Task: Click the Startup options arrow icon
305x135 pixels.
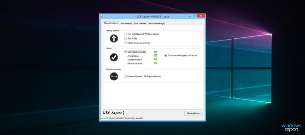Action: coord(114,38)
